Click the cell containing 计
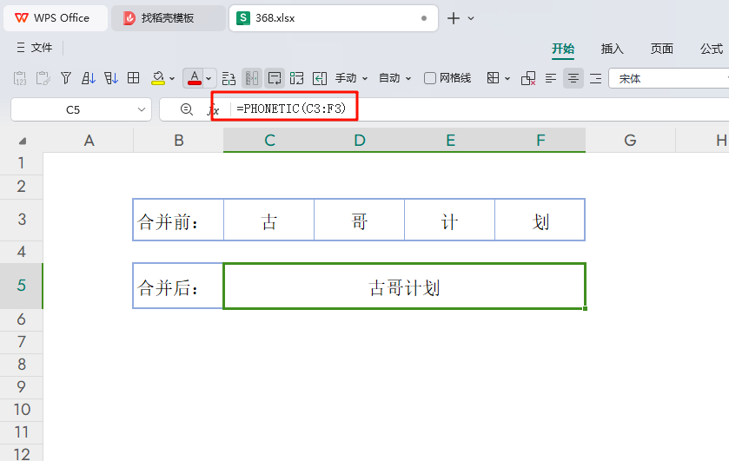This screenshot has width=729, height=461. [x=449, y=220]
